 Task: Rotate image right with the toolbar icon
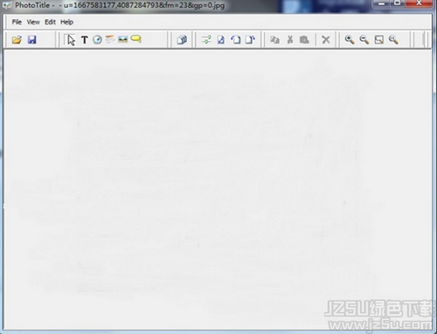click(x=250, y=39)
